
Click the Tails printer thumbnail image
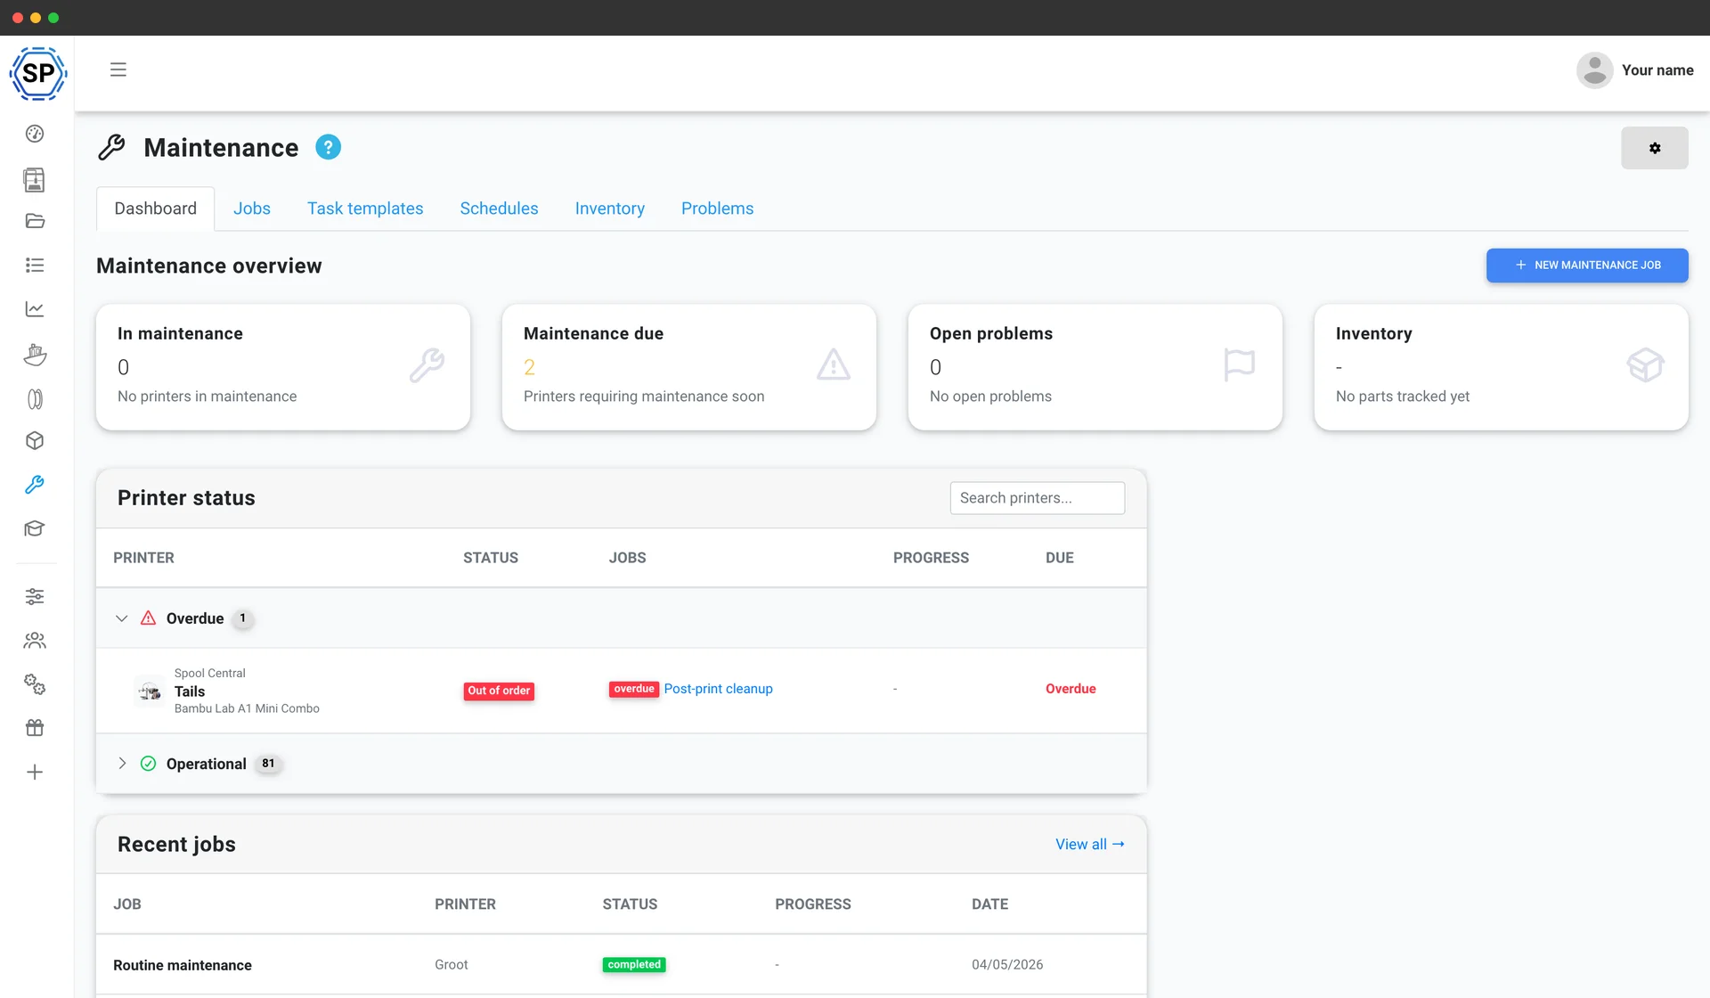[150, 691]
